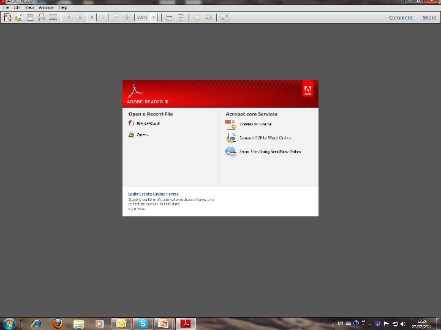Viewport: 441px width, 330px height.
Task: Open the Comment pane
Action: 401,18
